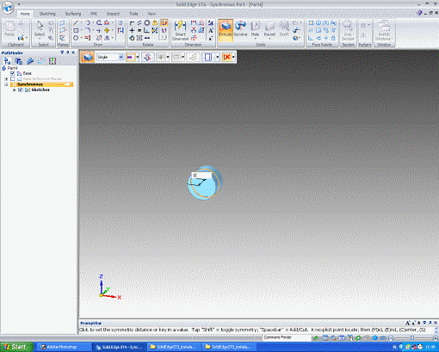Select the Synchronous row in PathFinder
Image resolution: width=439 pixels, height=352 pixels.
point(41,84)
